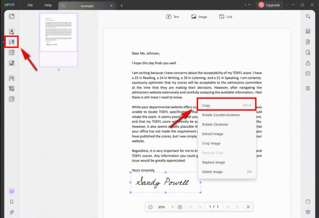
Task: Click the Save as Other disk icon
Action: pos(308,88)
